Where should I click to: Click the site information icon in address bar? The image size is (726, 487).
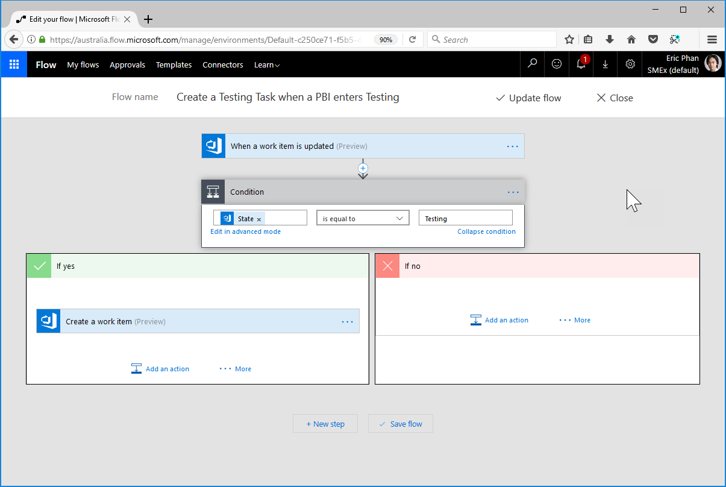pos(31,39)
